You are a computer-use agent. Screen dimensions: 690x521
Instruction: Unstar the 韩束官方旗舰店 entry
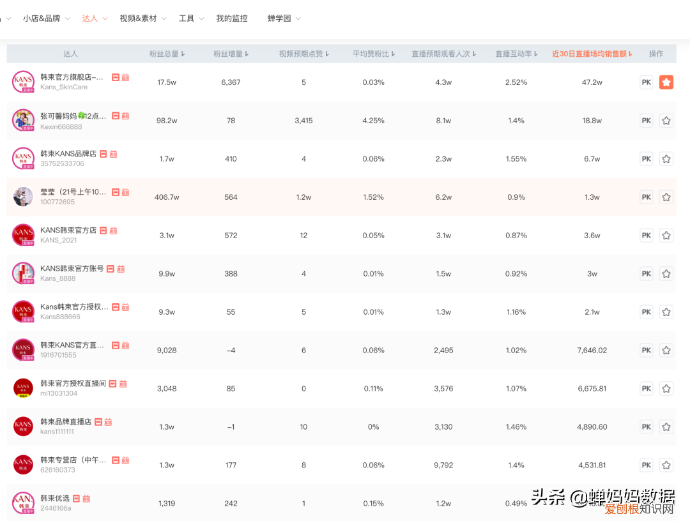[x=666, y=82]
